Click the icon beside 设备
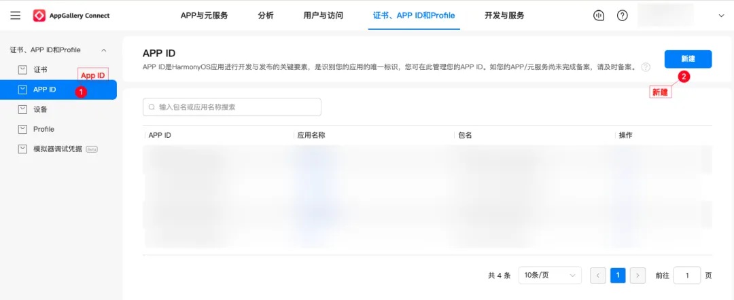The height and width of the screenshot is (300, 734). (x=22, y=109)
